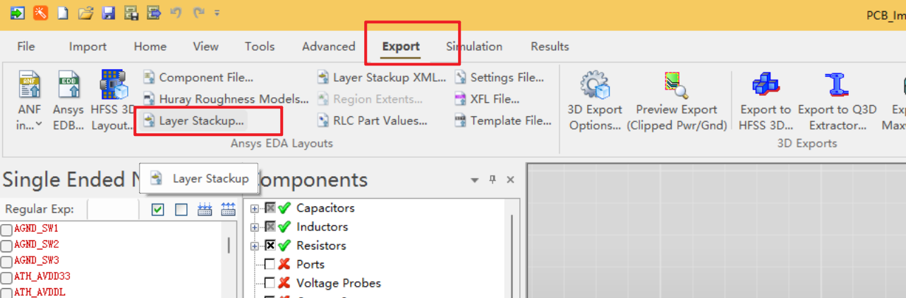This screenshot has height=298, width=906.
Task: Export Layer Stackup
Action: 193,120
